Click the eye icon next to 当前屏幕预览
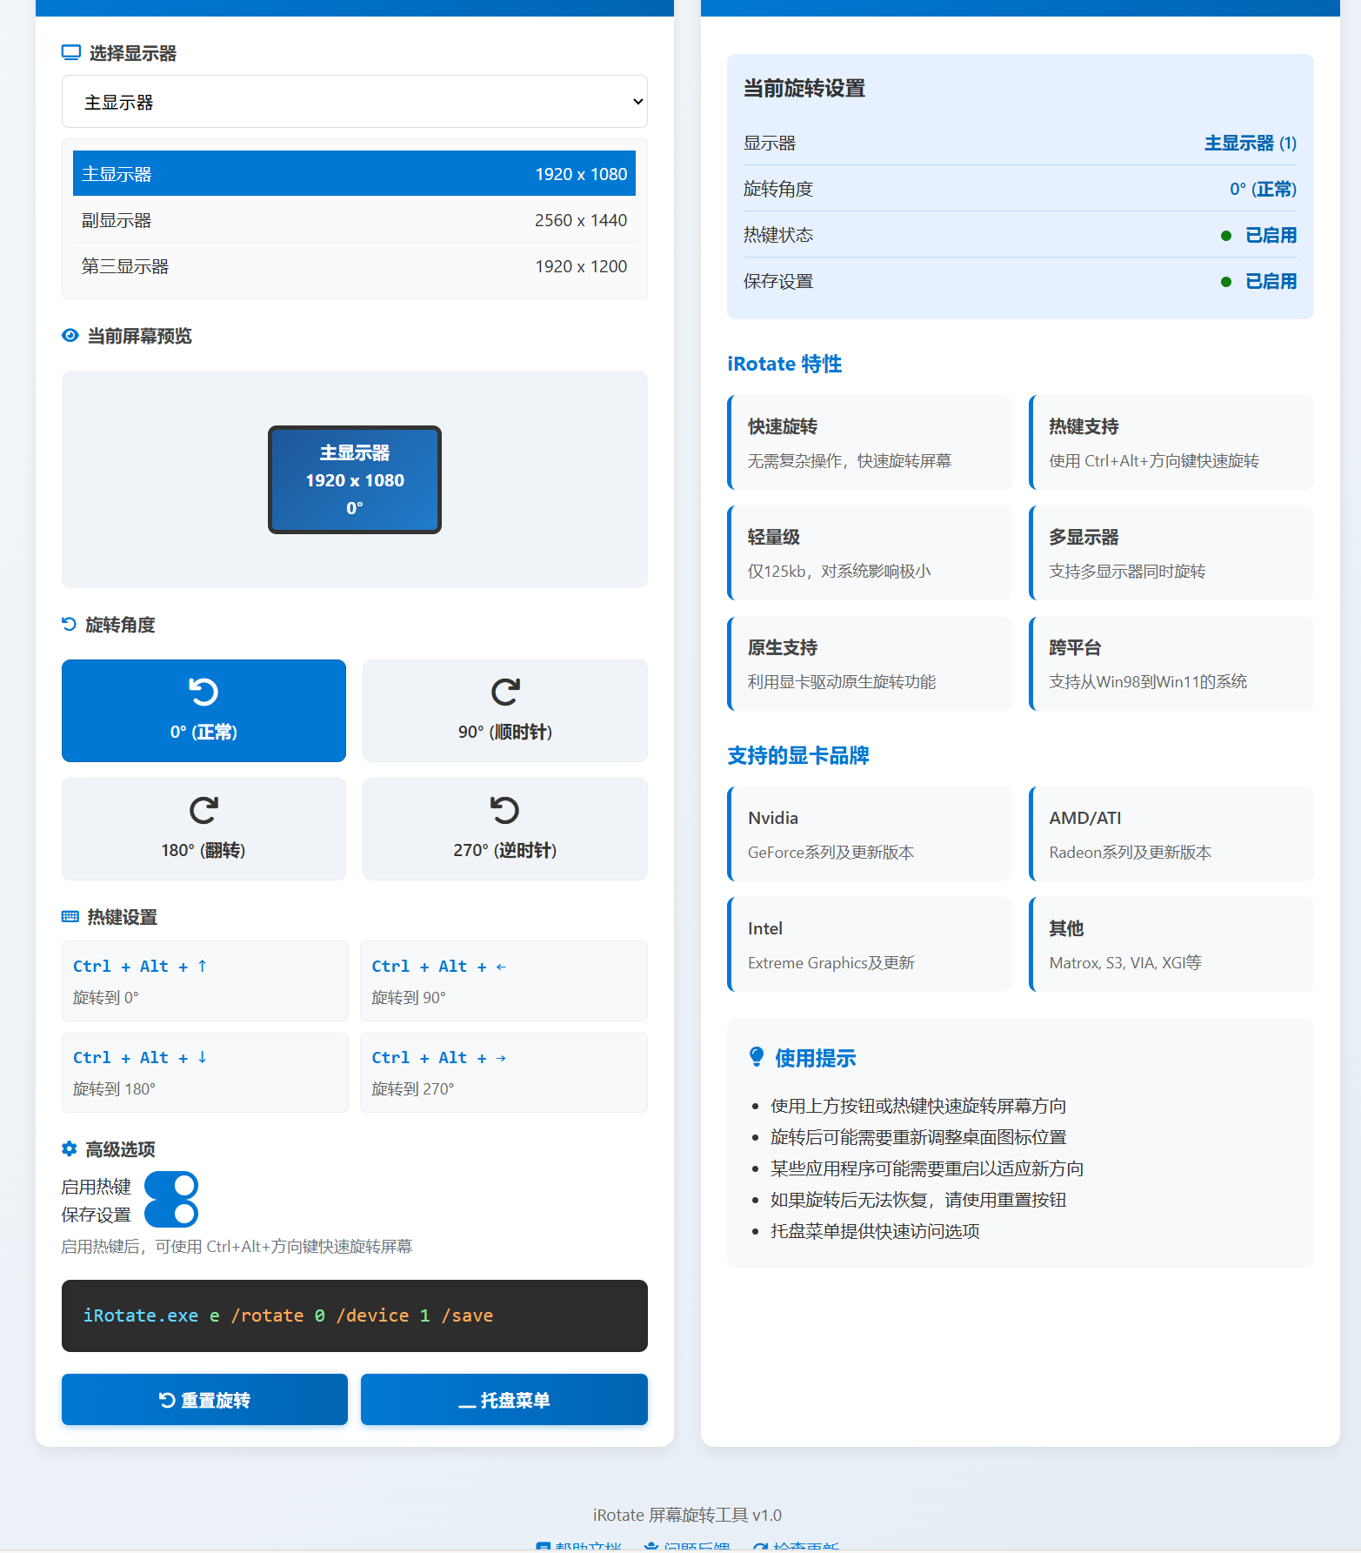This screenshot has height=1553, width=1361. point(70,336)
